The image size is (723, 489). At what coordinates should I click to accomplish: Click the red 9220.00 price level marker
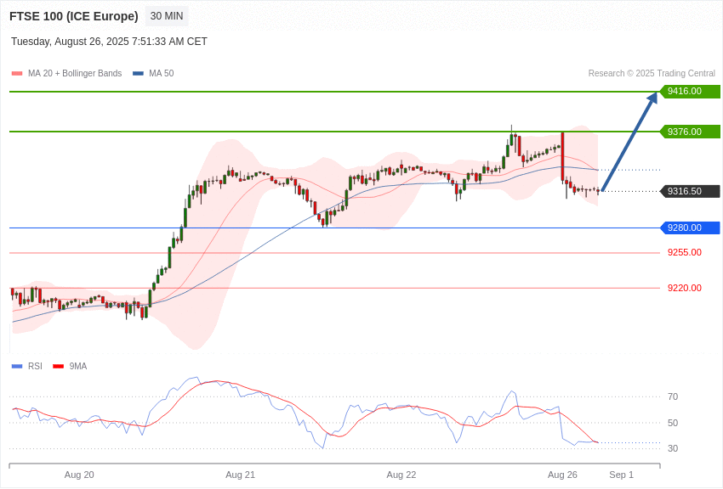point(685,288)
